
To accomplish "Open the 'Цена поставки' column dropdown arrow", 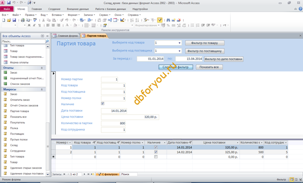I will 237,142.
